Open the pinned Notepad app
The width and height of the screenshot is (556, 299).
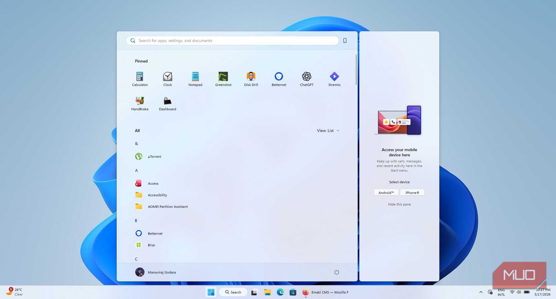(195, 79)
